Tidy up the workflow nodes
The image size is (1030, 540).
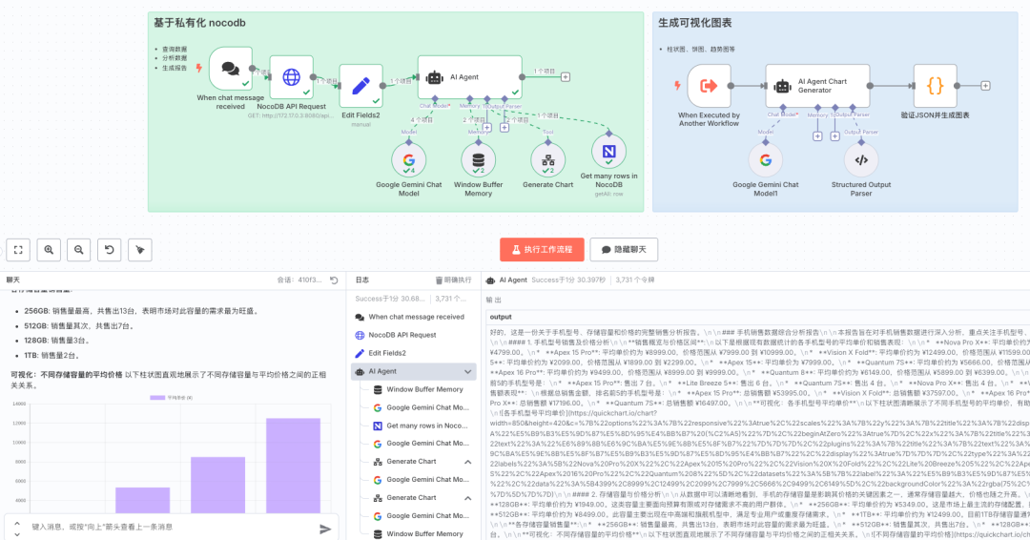(140, 250)
